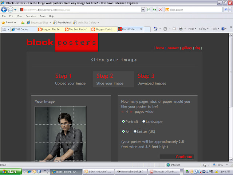Select the Letter (US) paper size

point(135,131)
